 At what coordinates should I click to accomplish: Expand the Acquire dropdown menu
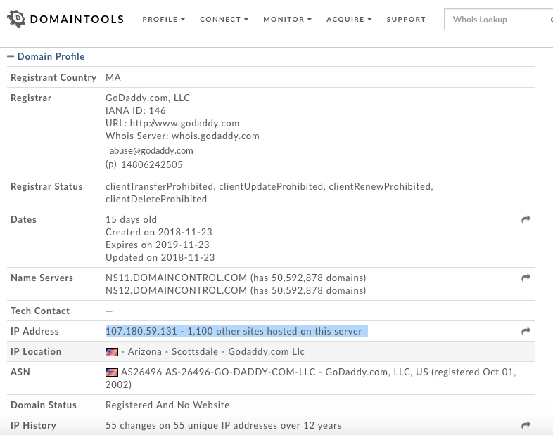(x=349, y=20)
